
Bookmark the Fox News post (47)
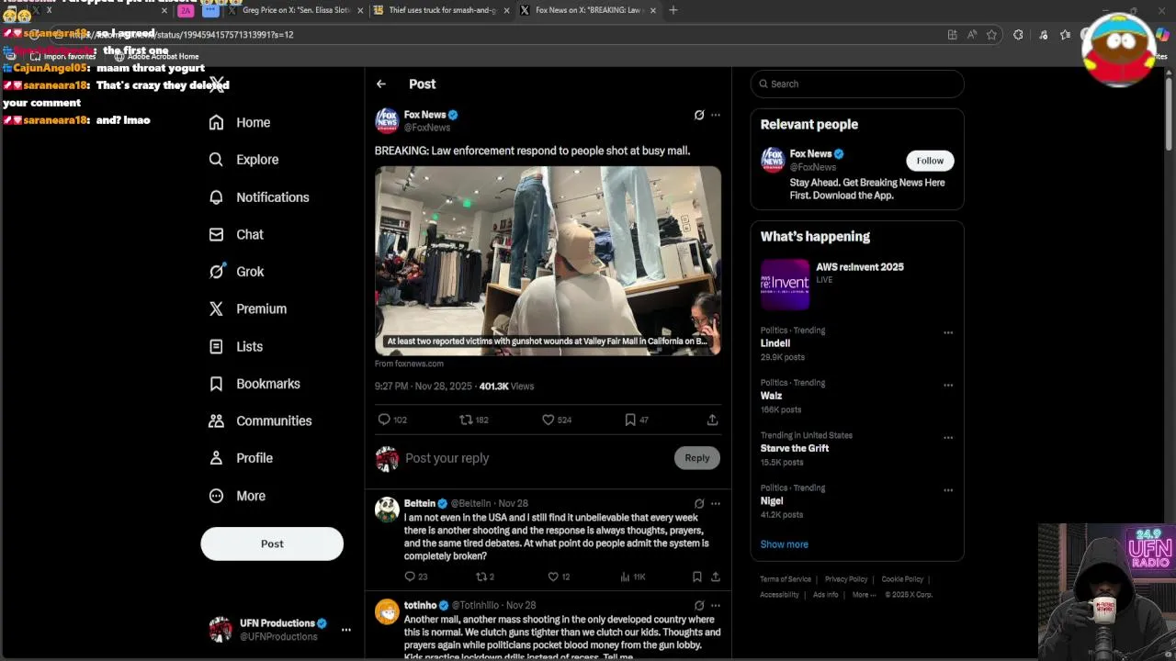tap(637, 420)
